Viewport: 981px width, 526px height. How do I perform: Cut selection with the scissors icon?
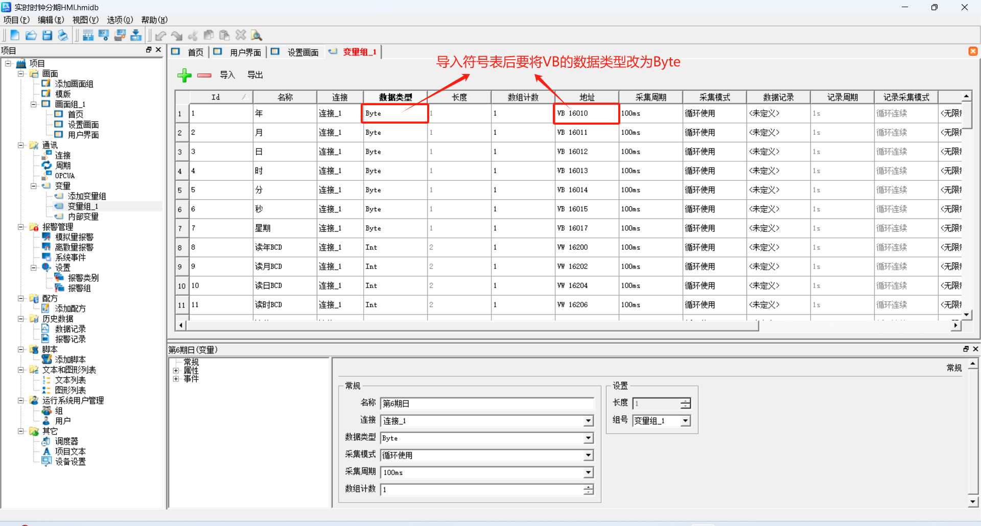(x=193, y=35)
